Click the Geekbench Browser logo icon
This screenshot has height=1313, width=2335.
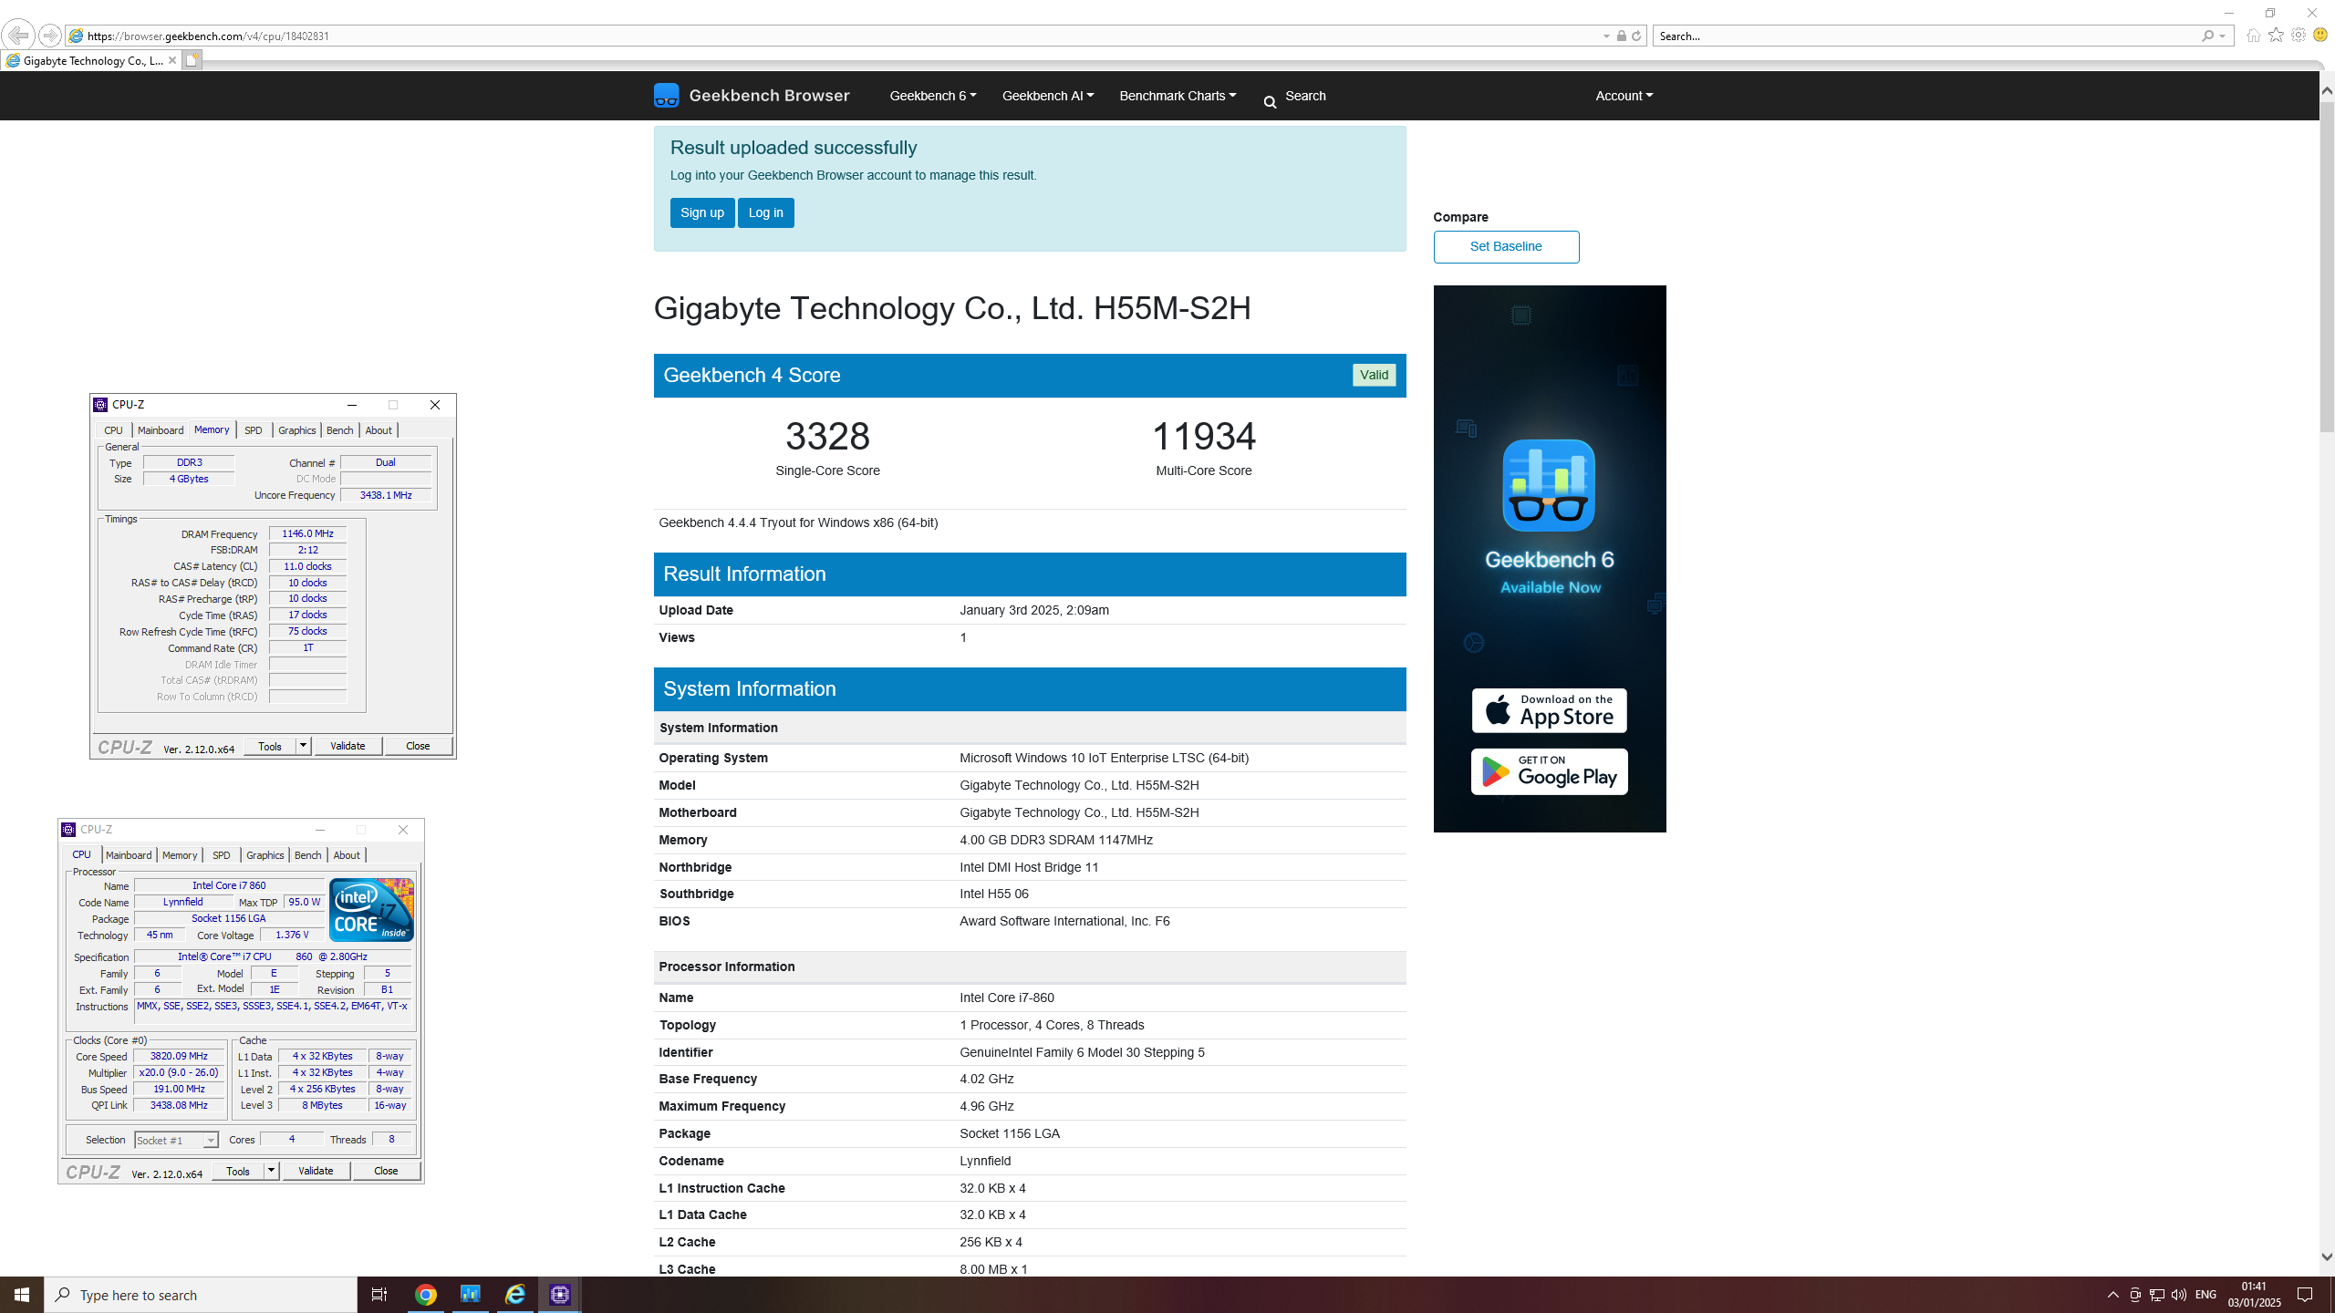point(666,96)
